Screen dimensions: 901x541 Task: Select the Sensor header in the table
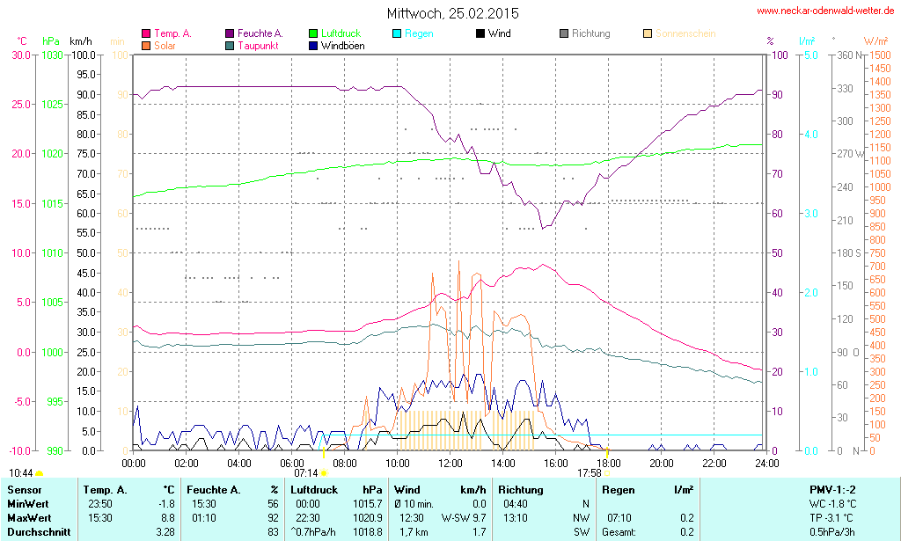25,489
